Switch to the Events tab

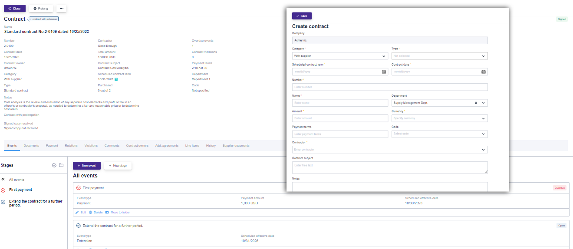coord(12,146)
